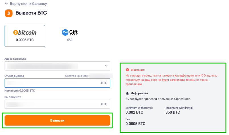The height and width of the screenshot is (135, 229).
Task: Click the Minimum Withdrawal 0.002 BTC value
Action: point(134,112)
